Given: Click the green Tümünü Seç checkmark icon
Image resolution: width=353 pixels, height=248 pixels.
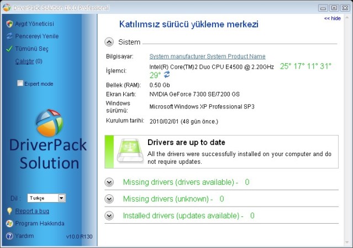Looking at the screenshot, I should coord(9,49).
